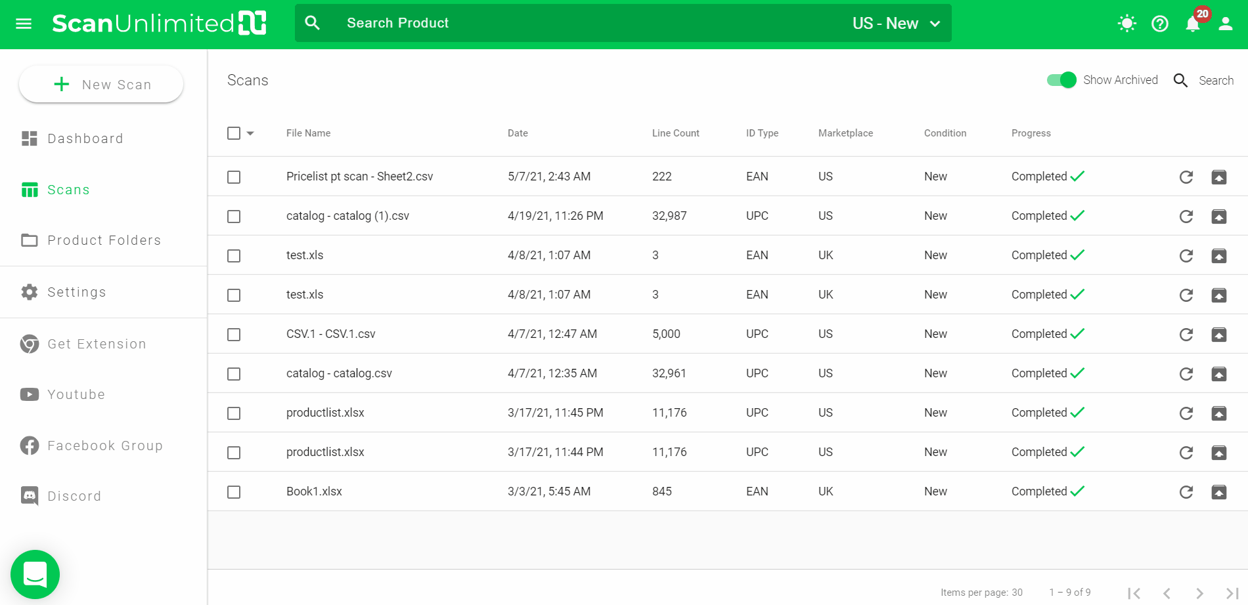Archive the Book1.xlsx scan

1218,492
